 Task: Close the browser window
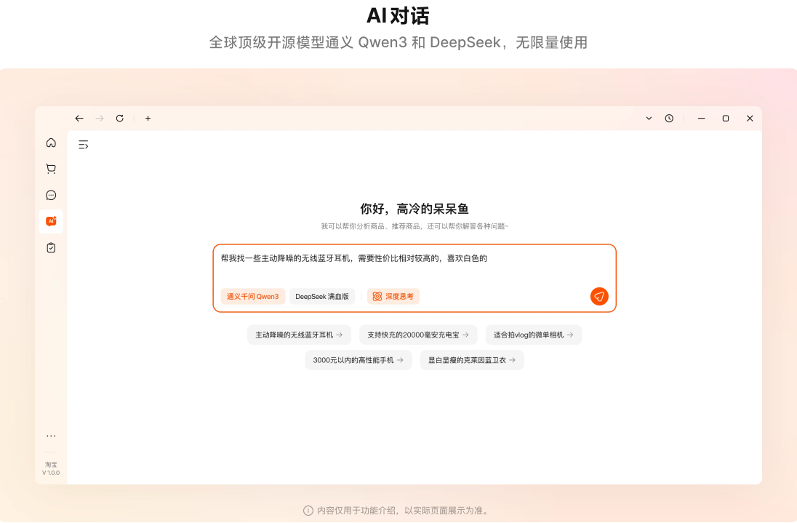click(x=750, y=119)
